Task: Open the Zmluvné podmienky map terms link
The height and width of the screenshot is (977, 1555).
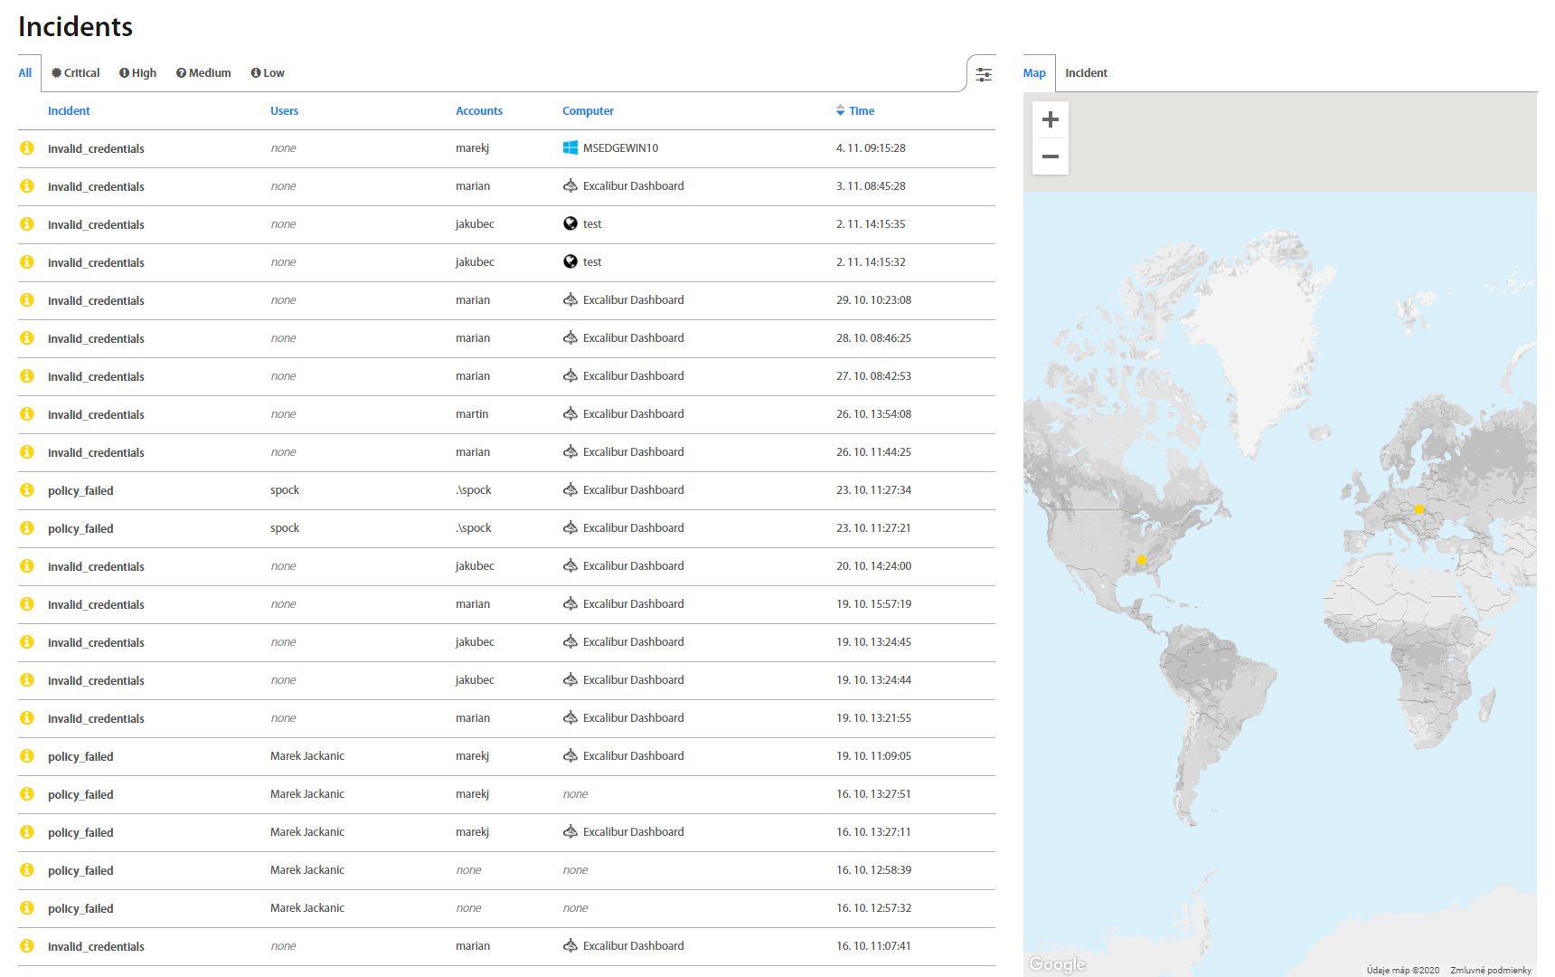Action: click(x=1490, y=970)
